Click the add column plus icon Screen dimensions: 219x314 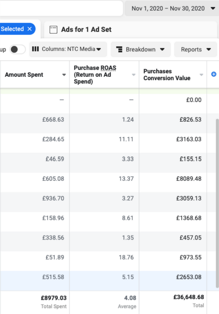pyautogui.click(x=214, y=74)
